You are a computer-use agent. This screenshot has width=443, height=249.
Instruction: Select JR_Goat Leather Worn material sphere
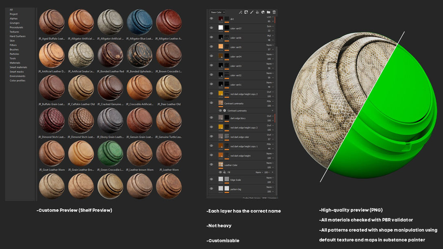tap(52, 153)
